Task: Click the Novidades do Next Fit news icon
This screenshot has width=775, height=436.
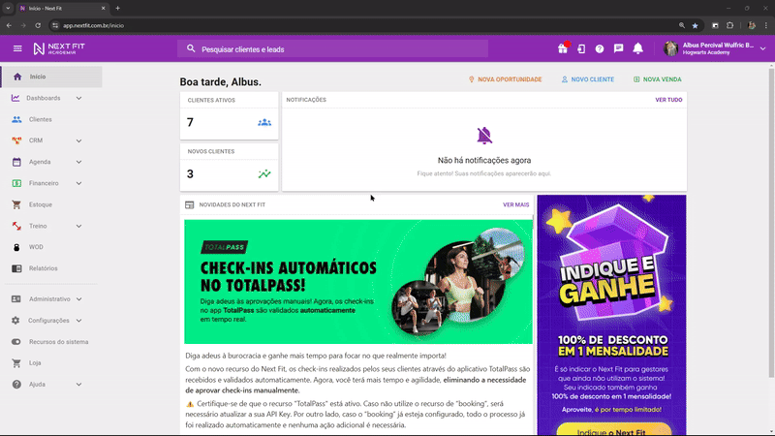Action: pos(189,204)
